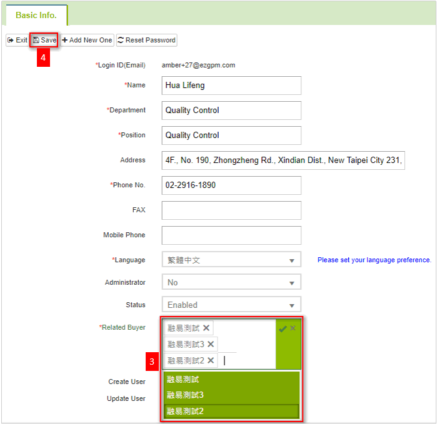Screen dimensions: 437x424
Task: Open the Status dropdown
Action: (231, 305)
